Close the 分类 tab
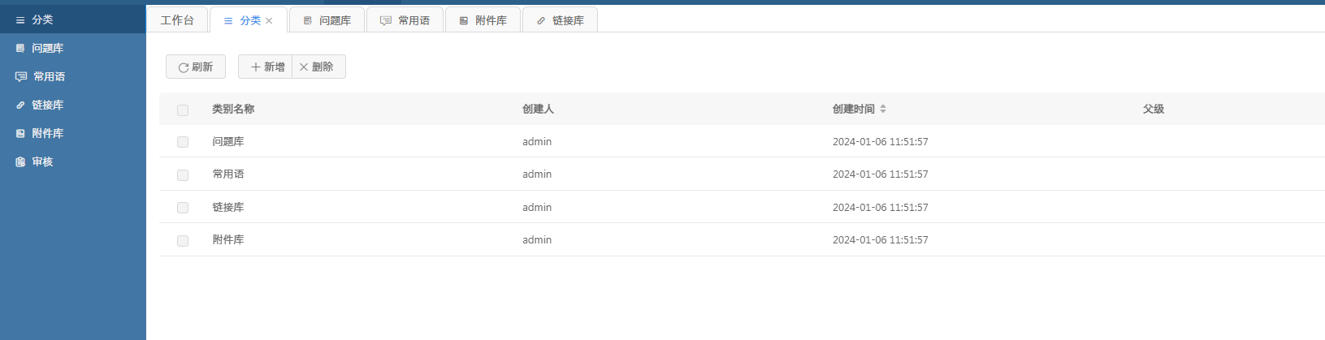The height and width of the screenshot is (340, 1325). tap(269, 21)
